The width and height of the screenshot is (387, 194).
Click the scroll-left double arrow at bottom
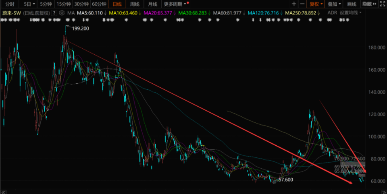click(3, 192)
